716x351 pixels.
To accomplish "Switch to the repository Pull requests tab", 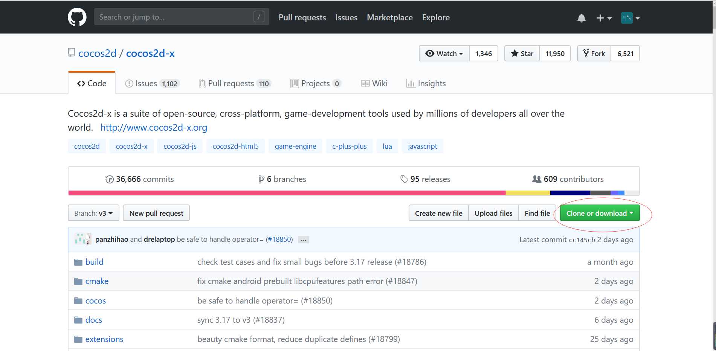I will pos(235,83).
